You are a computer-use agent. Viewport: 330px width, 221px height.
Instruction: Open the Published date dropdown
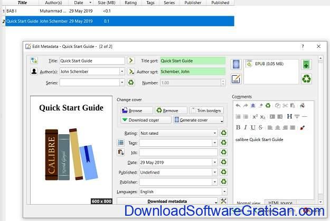tap(215, 172)
